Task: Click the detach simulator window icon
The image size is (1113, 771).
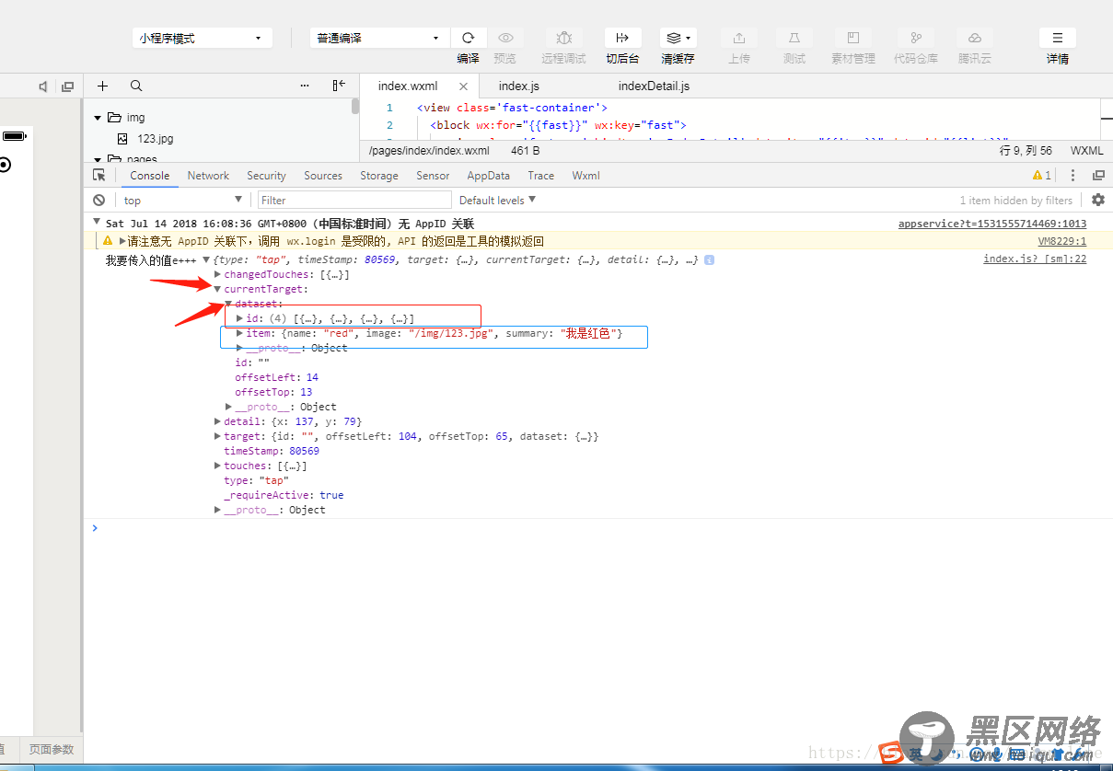Action: click(x=67, y=86)
